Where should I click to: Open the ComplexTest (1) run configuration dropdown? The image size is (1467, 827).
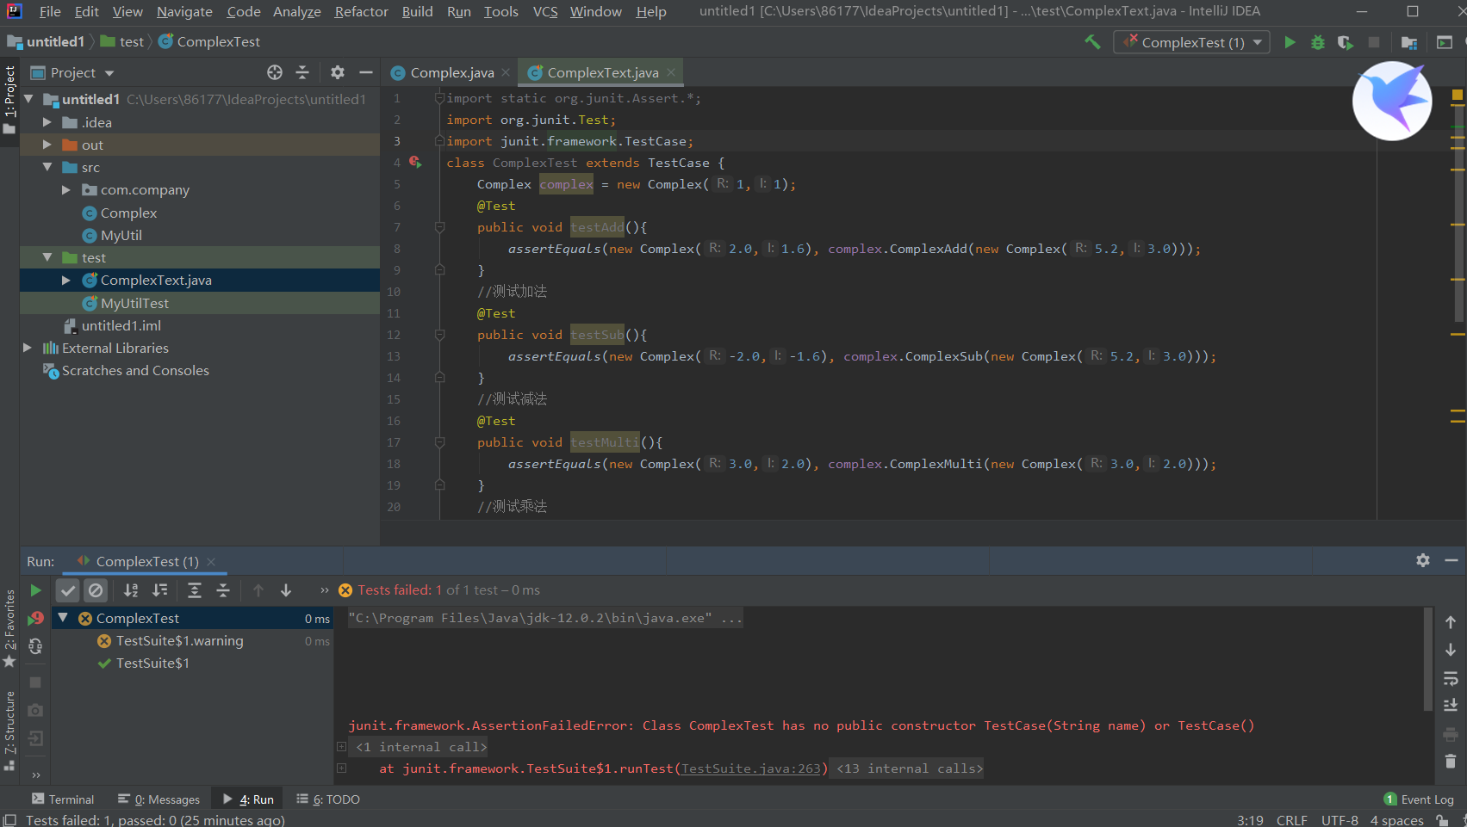click(x=1192, y=42)
